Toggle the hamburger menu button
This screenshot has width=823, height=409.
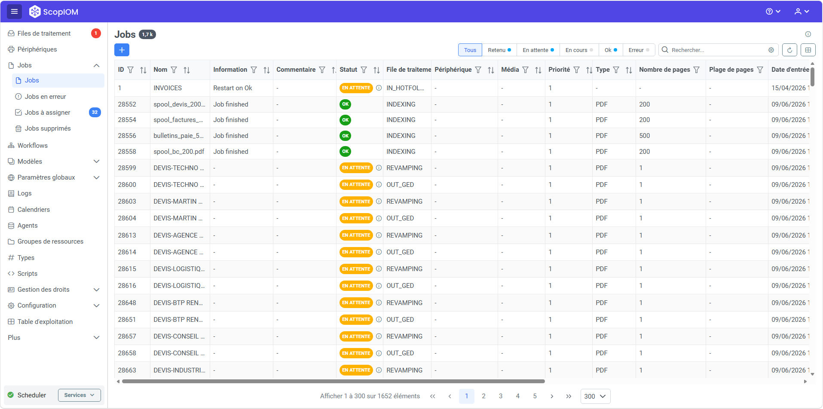click(x=14, y=12)
